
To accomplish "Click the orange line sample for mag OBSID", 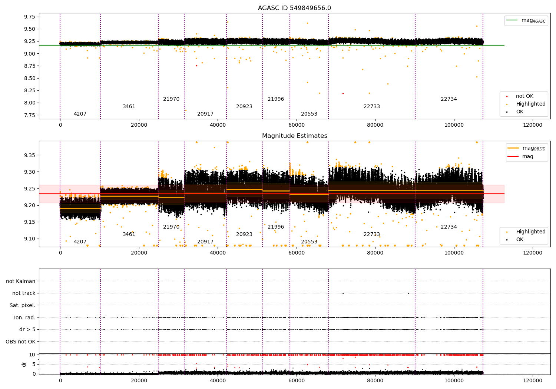I will point(513,148).
